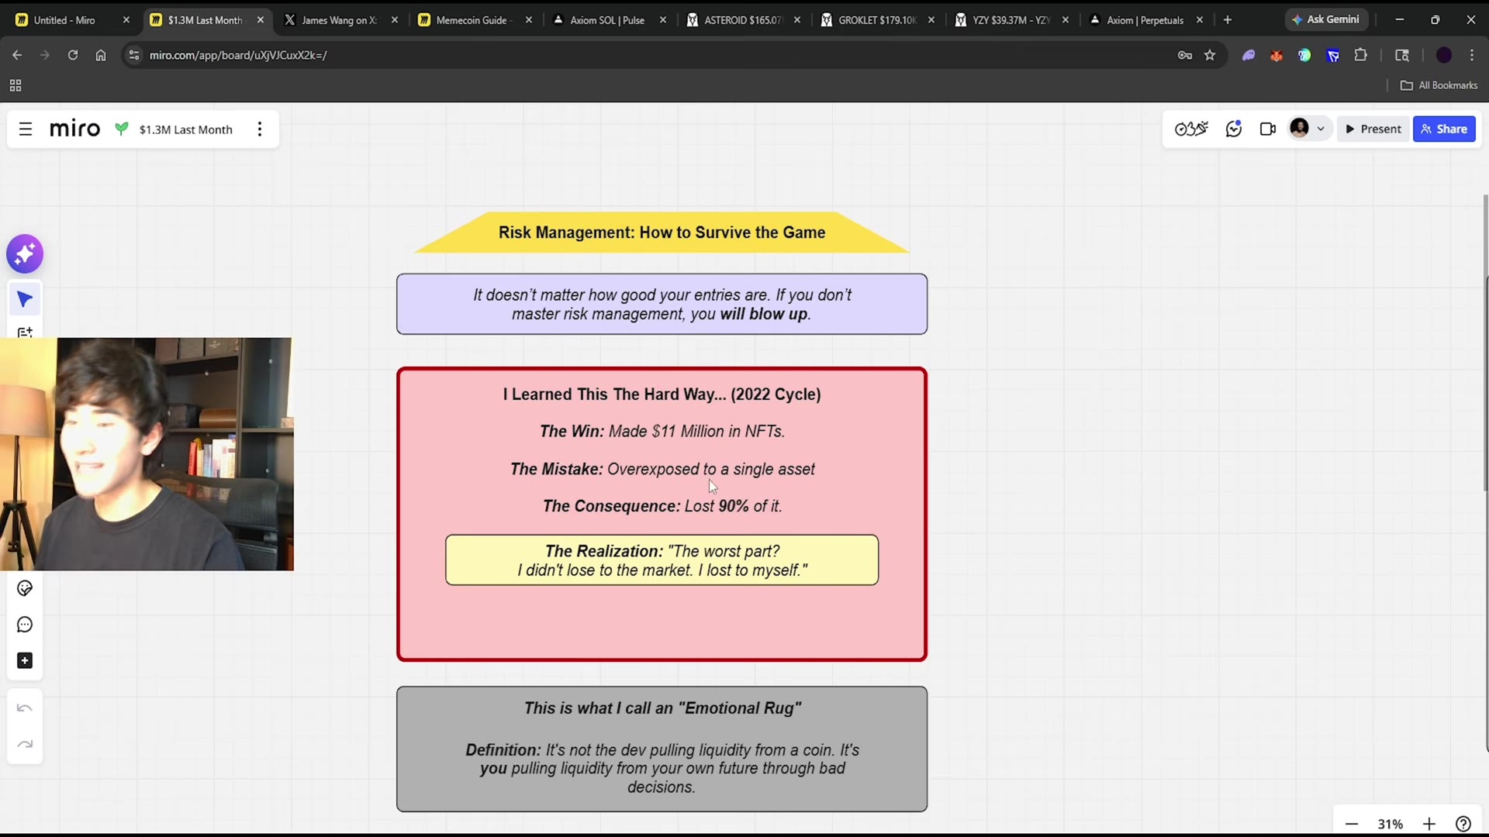Image resolution: width=1489 pixels, height=837 pixels.
Task: Click the Ask Gemini button
Action: [1325, 19]
